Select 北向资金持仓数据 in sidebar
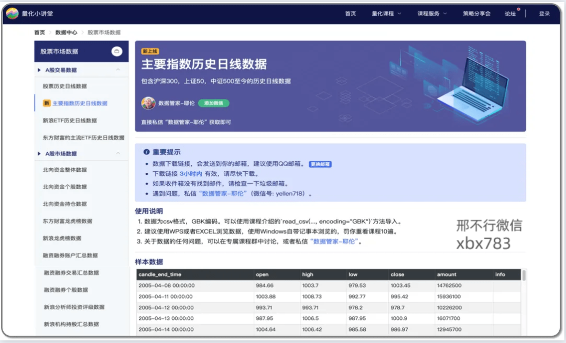The height and width of the screenshot is (343, 566). click(x=64, y=204)
